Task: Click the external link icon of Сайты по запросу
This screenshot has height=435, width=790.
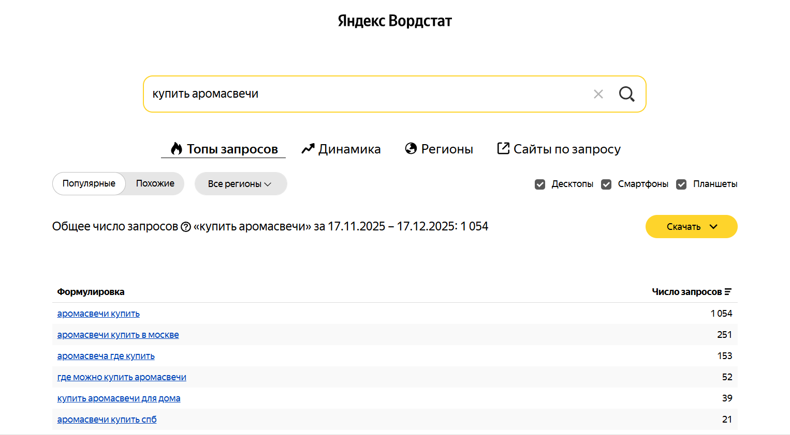Action: (503, 148)
